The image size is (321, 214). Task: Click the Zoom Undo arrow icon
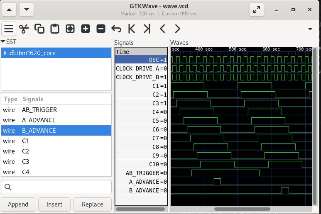pos(116,29)
